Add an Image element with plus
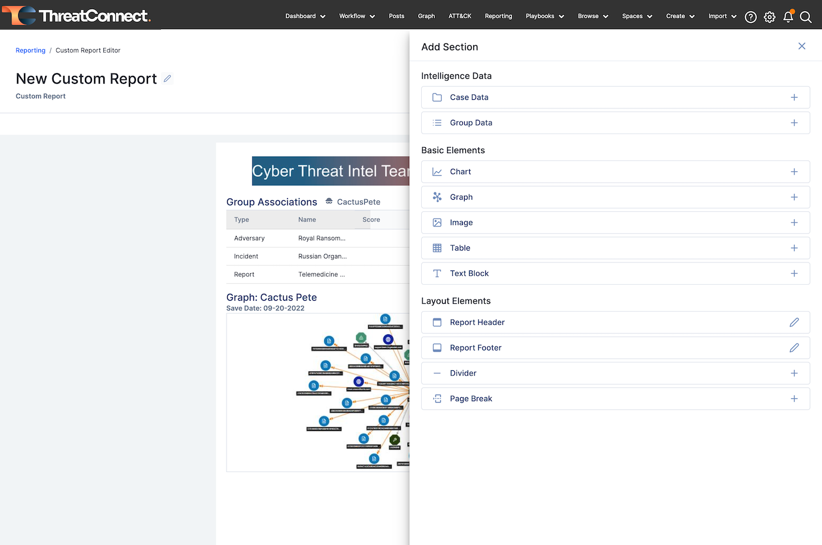The image size is (822, 545). 794,223
